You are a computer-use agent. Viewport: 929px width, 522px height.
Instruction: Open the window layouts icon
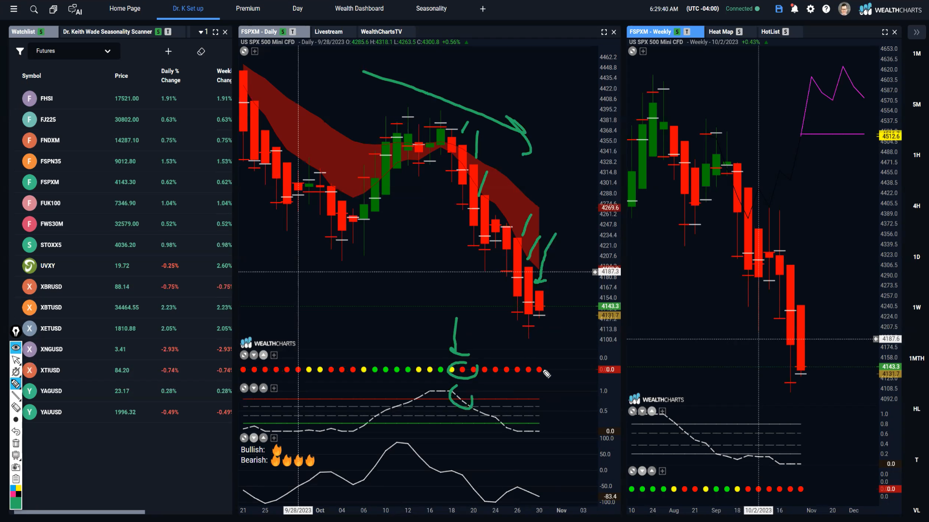pos(53,9)
